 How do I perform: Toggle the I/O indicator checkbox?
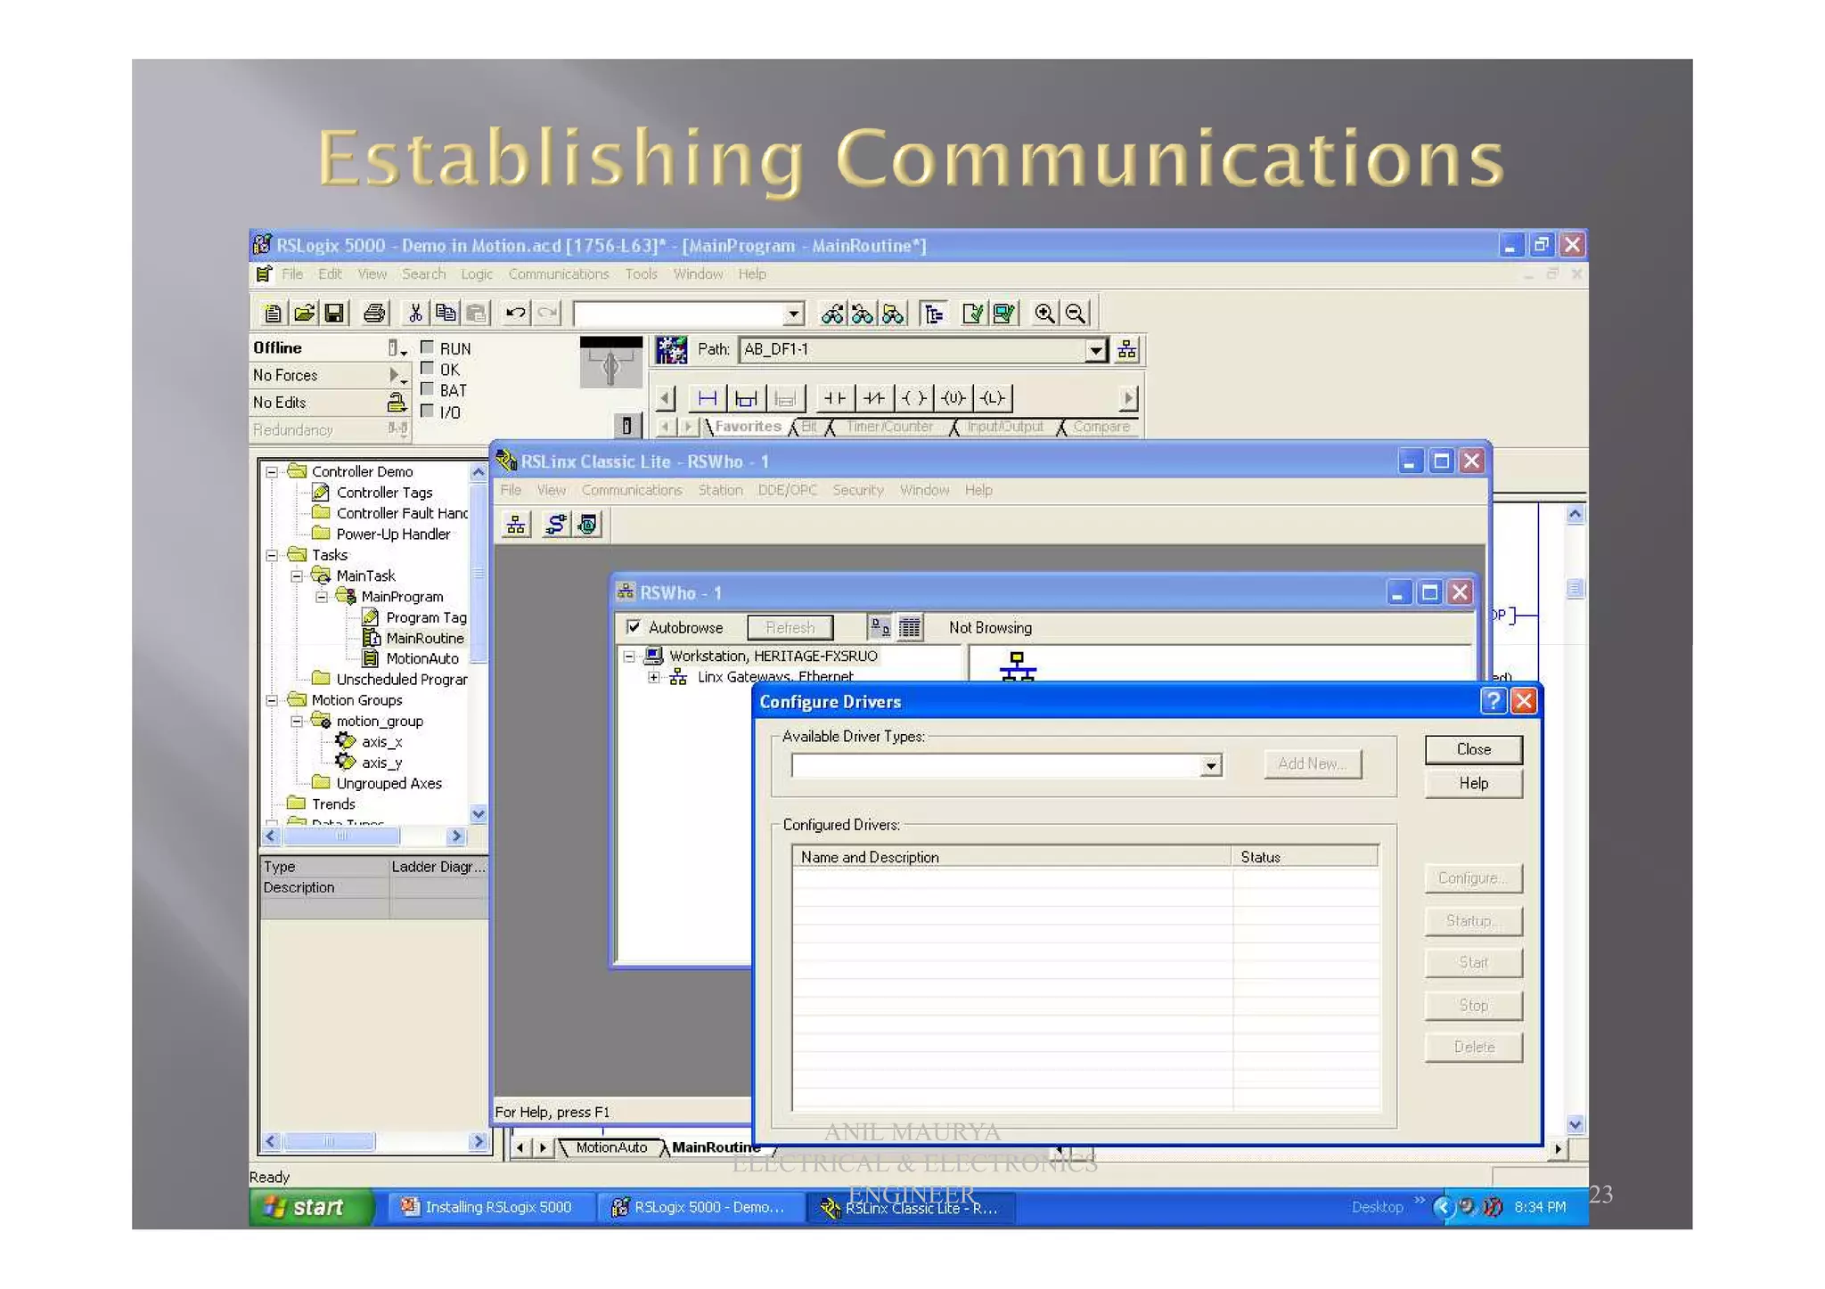pyautogui.click(x=427, y=412)
